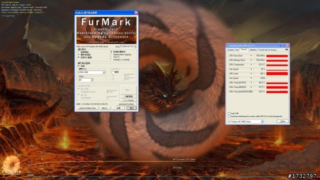Click the Close button in GPU-Z

282,121
